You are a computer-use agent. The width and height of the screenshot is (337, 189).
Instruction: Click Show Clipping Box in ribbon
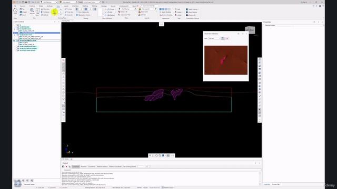click(83, 12)
